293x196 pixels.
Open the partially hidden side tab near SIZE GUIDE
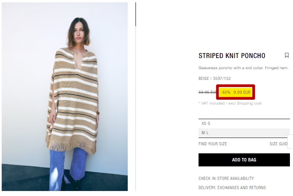click(290, 141)
